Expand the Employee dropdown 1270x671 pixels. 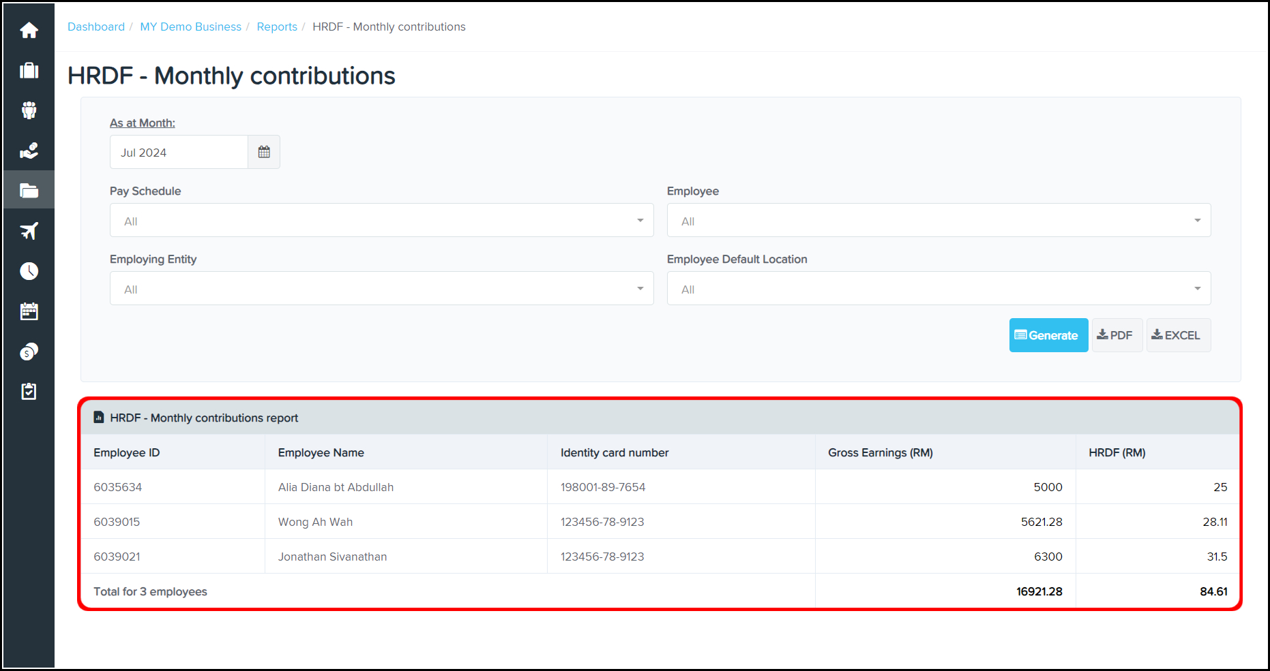tap(939, 221)
